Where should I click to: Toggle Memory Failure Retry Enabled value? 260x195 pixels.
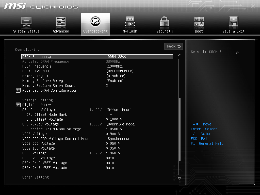pyautogui.click(x=115, y=81)
